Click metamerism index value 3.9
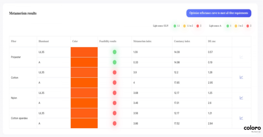Image resolution: width=263 pixels, height=137 pixels. (135, 72)
